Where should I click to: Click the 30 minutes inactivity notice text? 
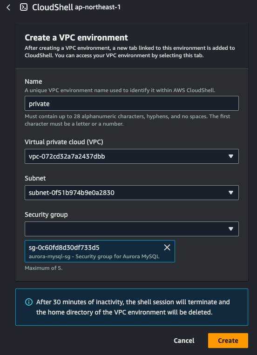tap(133, 307)
